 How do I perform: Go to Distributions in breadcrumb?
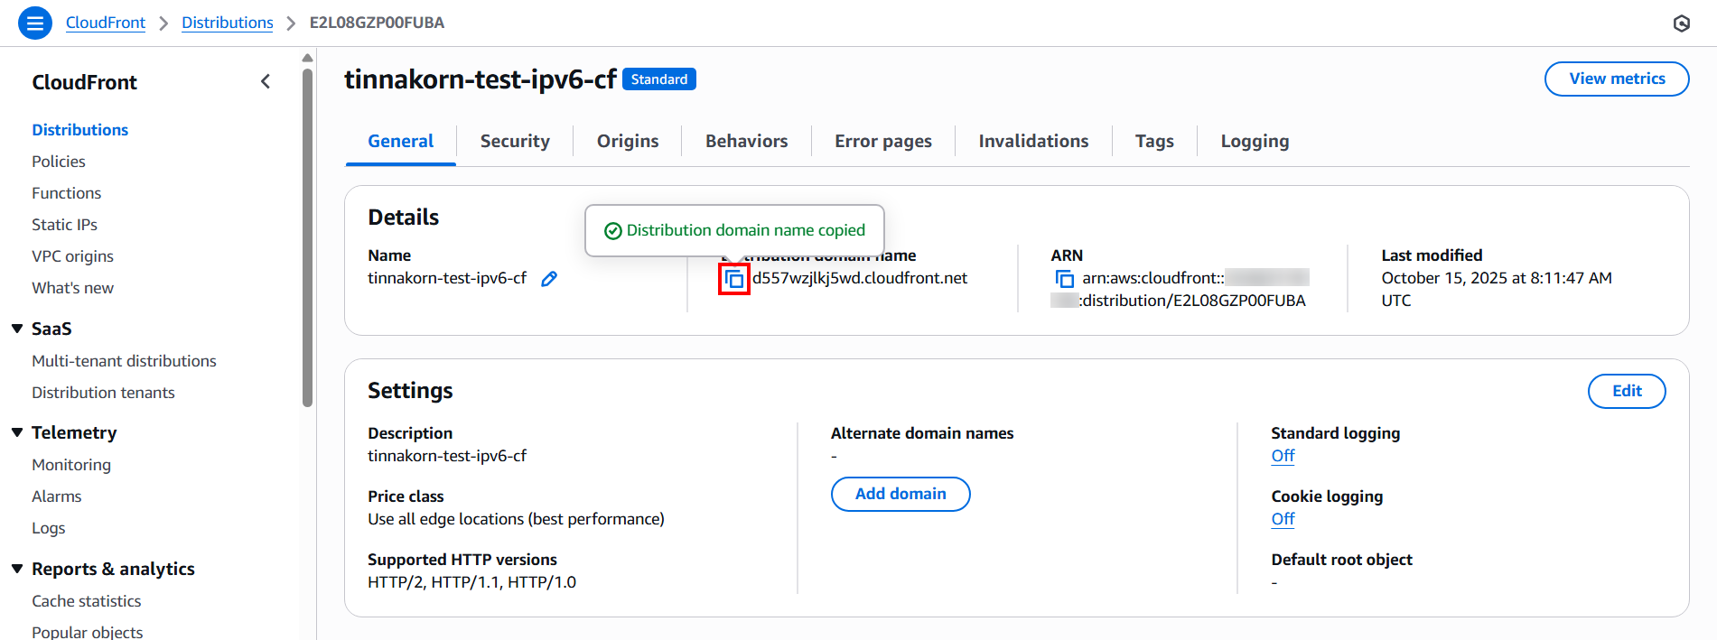tap(227, 23)
